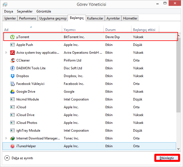Click the iTunesHelper icon
The width and height of the screenshot is (183, 167).
(x=12, y=146)
